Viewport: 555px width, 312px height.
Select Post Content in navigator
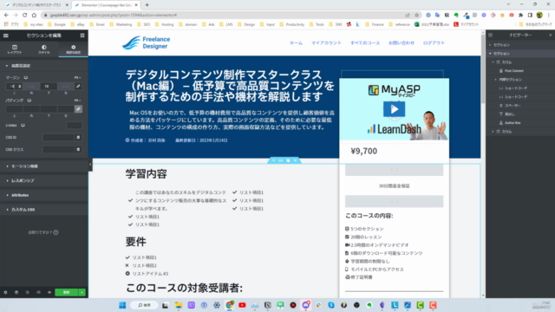click(x=514, y=71)
